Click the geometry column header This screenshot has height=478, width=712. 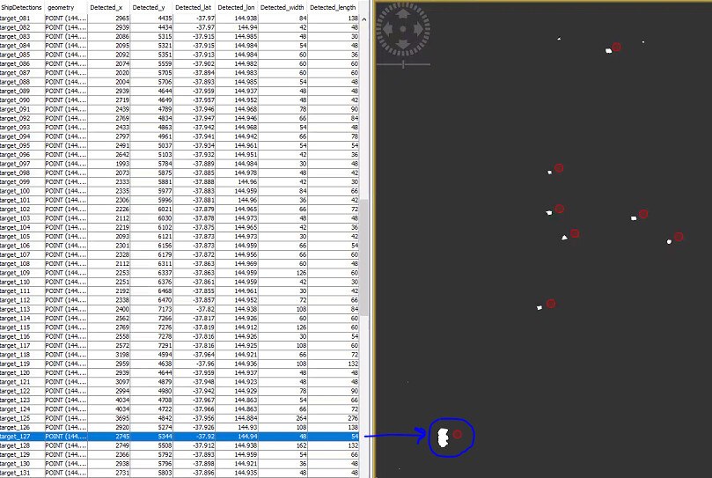60,7
